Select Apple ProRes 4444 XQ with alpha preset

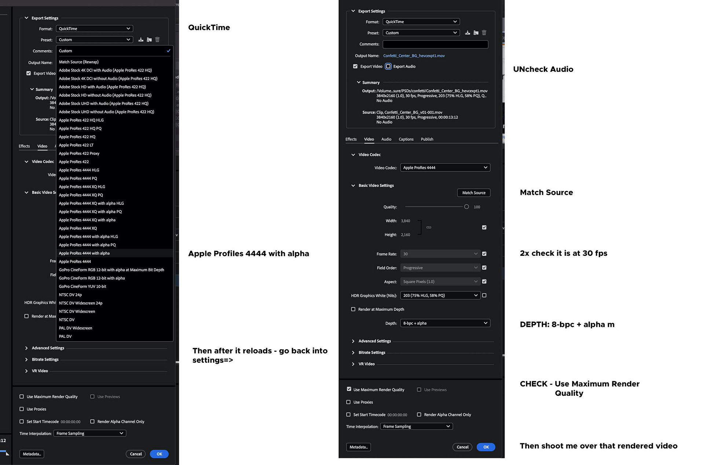pos(114,220)
